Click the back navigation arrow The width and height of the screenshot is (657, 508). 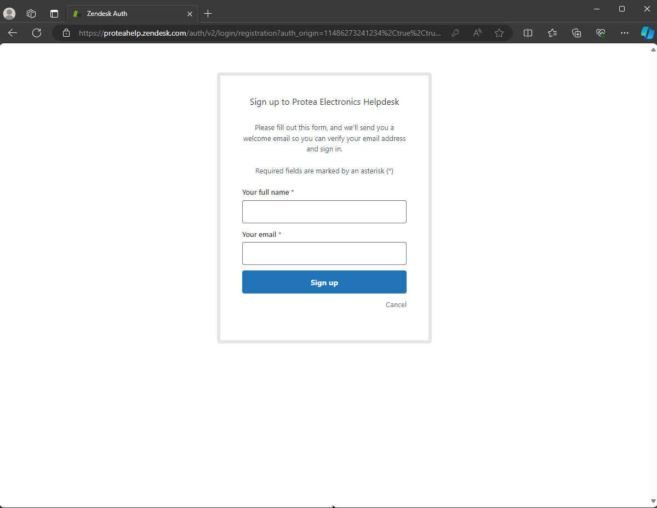point(12,33)
